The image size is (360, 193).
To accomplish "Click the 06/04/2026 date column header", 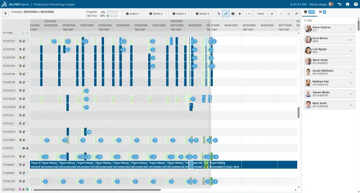I will pyautogui.click(x=231, y=25).
